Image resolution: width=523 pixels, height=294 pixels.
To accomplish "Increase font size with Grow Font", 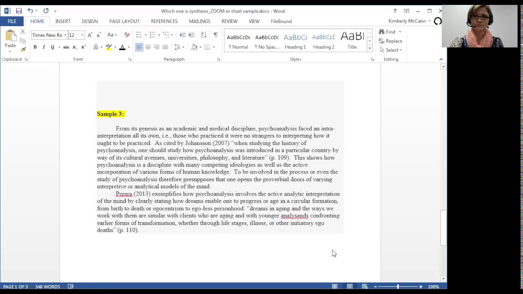I will coord(90,35).
